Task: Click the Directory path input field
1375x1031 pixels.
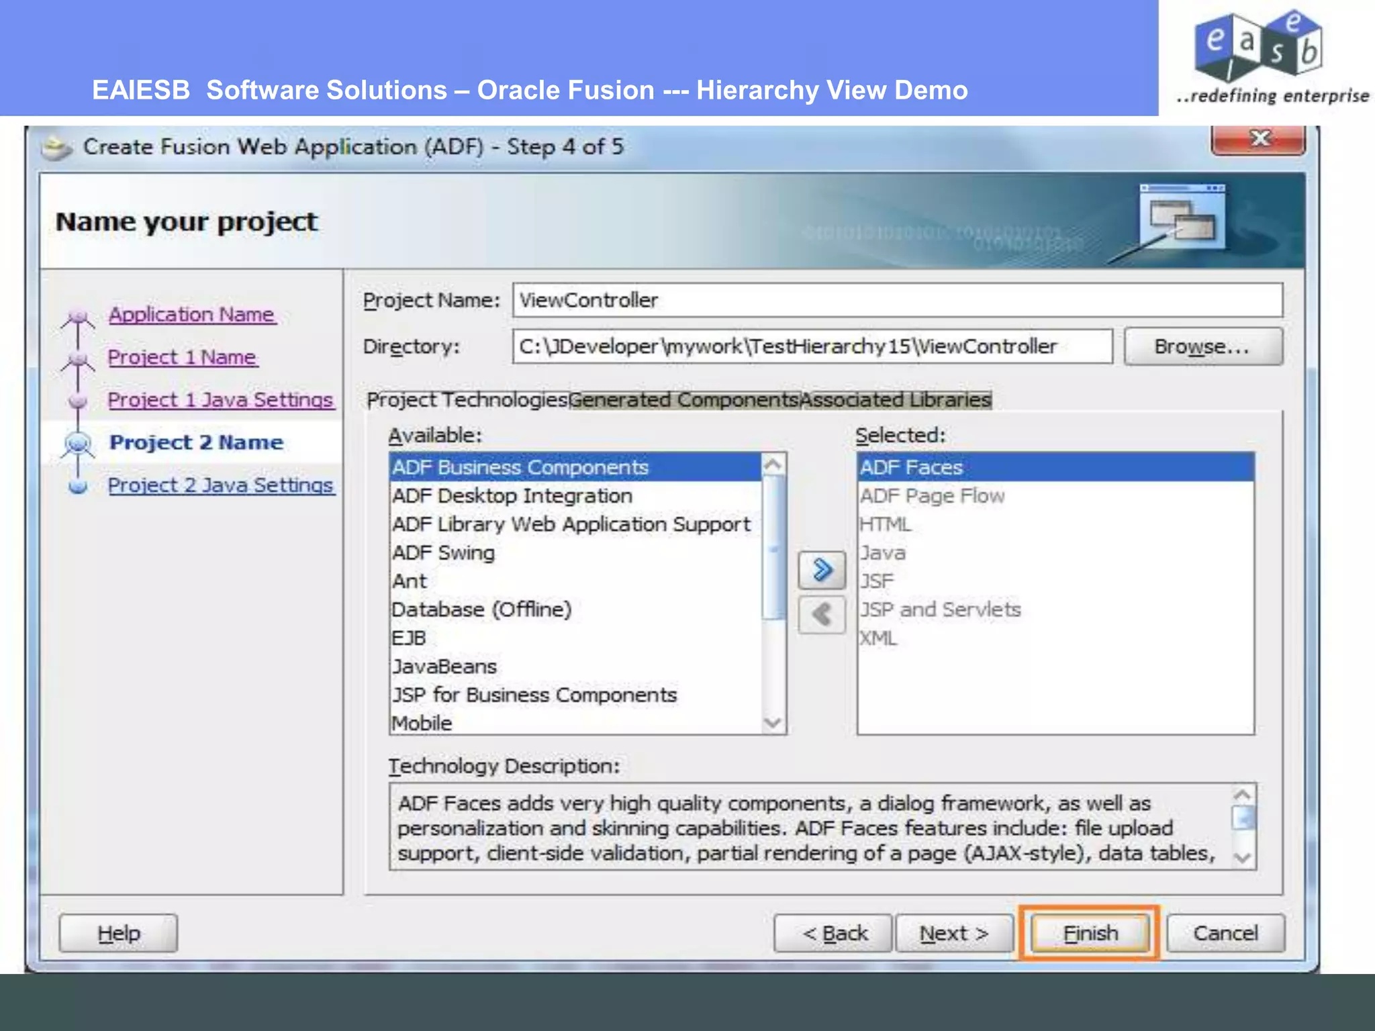Action: pyautogui.click(x=812, y=346)
